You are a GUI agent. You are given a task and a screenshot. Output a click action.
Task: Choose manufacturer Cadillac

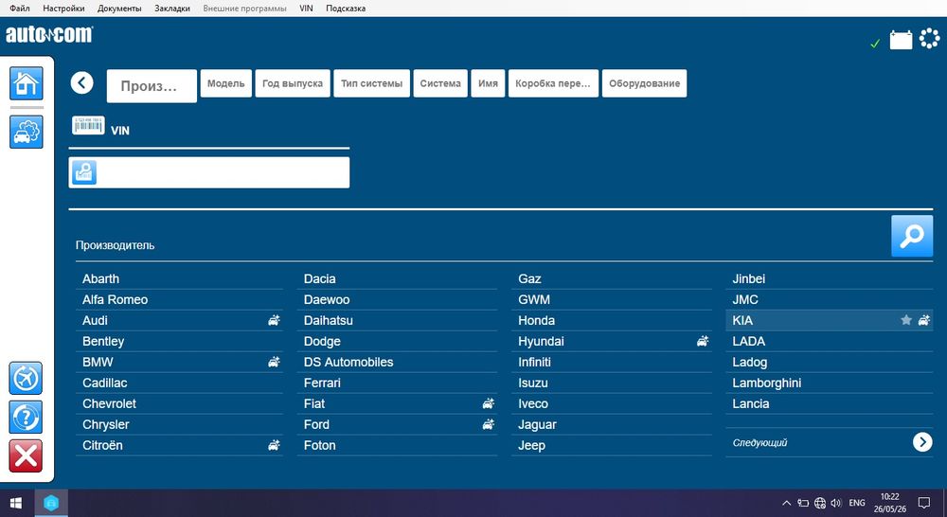[179, 383]
